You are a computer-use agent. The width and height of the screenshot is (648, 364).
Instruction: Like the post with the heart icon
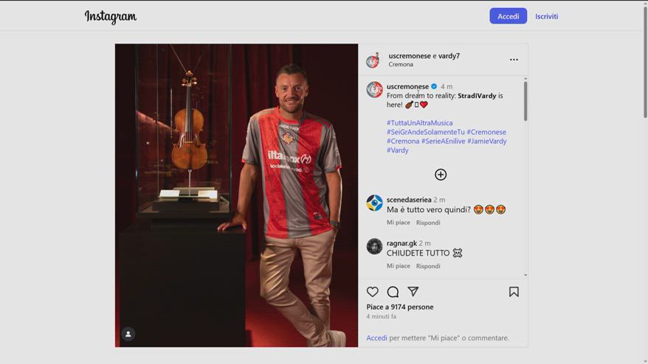[x=373, y=292]
